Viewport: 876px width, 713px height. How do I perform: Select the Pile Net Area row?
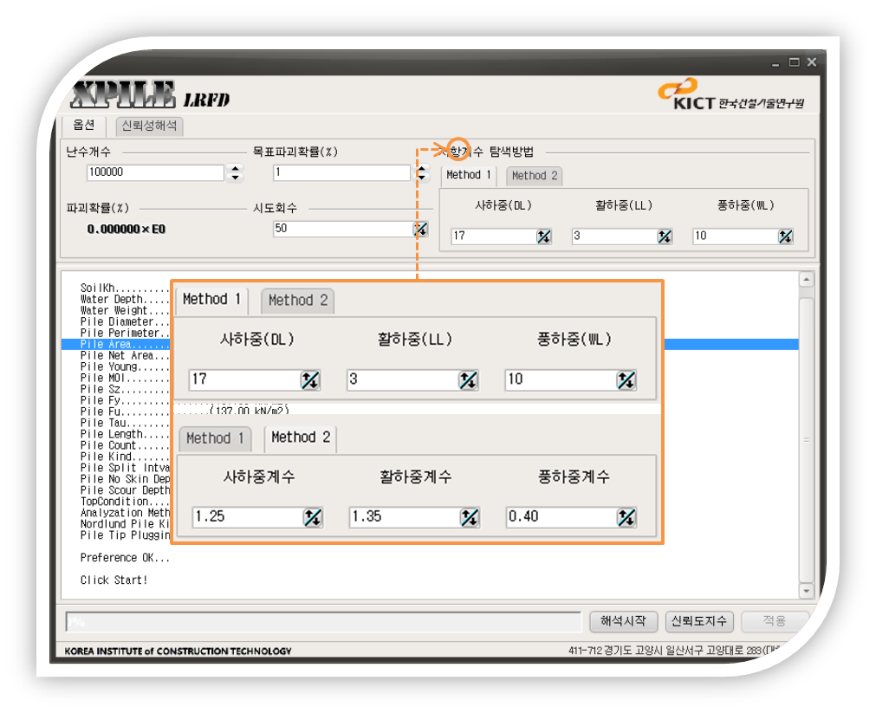[x=124, y=355]
